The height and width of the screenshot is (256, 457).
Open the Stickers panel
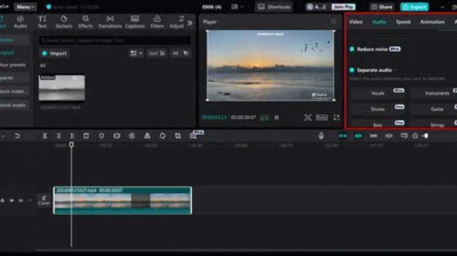point(64,22)
